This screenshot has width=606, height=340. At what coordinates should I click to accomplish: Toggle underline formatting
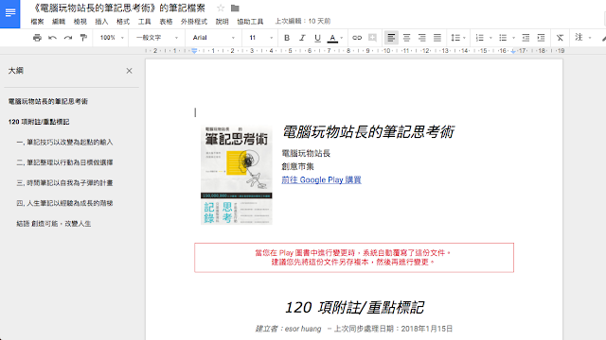318,38
